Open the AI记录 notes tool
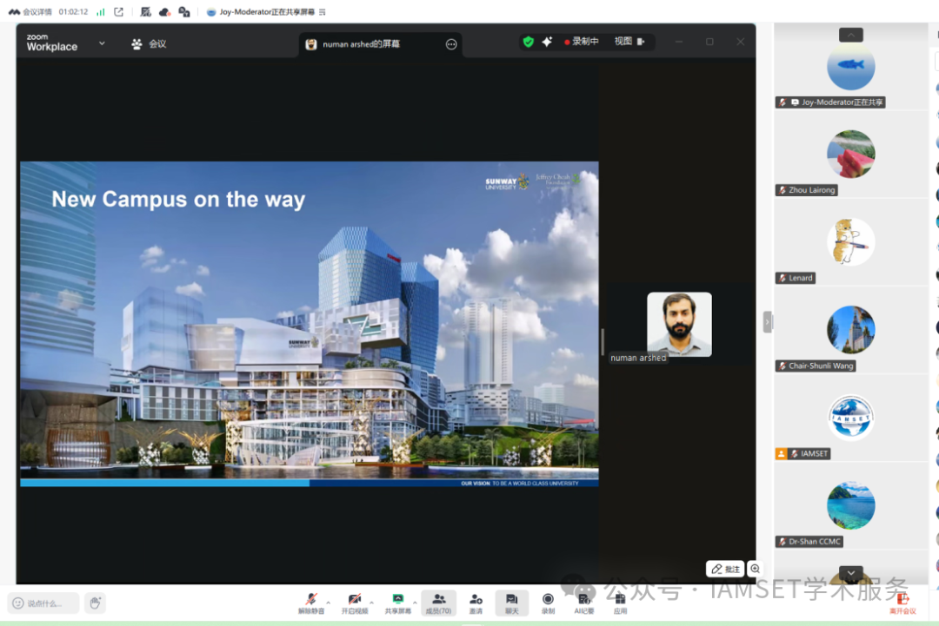The width and height of the screenshot is (939, 626). point(583,602)
